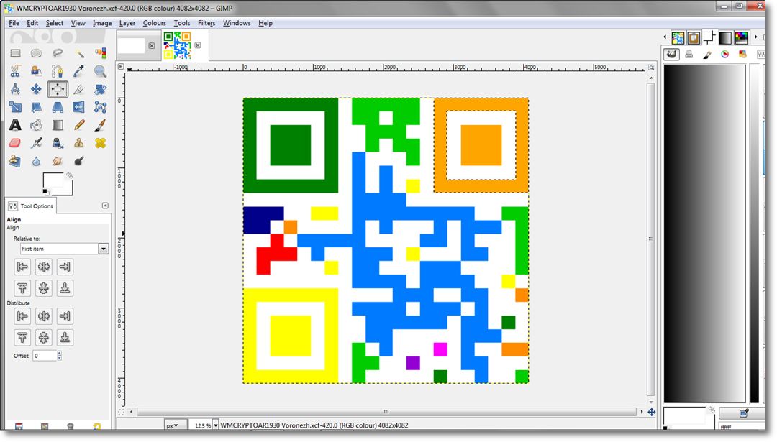Image resolution: width=777 pixels, height=442 pixels.
Task: Align right edge of target
Action: click(65, 267)
